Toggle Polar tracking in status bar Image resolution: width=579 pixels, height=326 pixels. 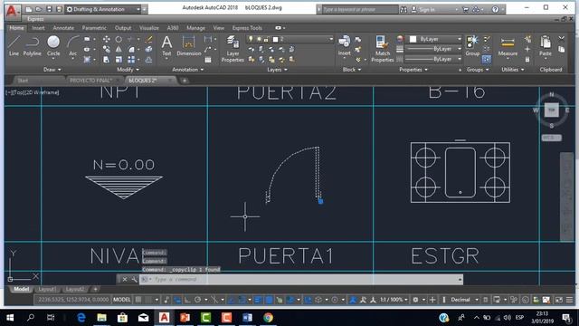[x=197, y=300]
